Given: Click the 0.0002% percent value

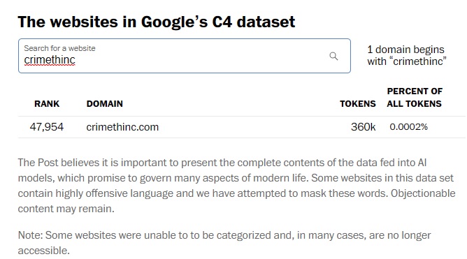Looking at the screenshot, I should 408,127.
